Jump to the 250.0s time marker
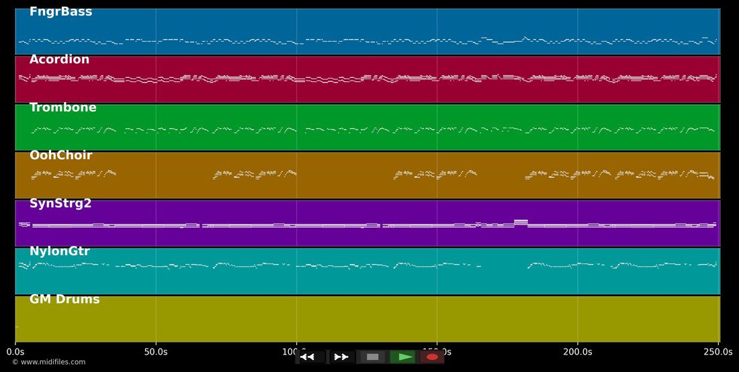Screen dimensions: 739x372 click(718, 352)
